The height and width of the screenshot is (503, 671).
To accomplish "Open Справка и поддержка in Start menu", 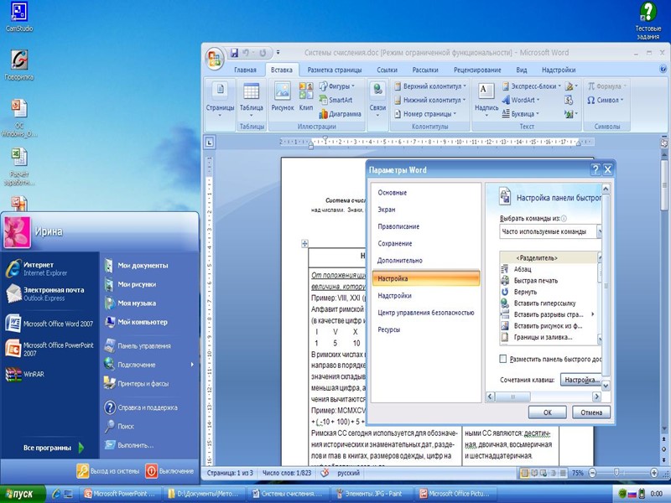I will tap(141, 407).
